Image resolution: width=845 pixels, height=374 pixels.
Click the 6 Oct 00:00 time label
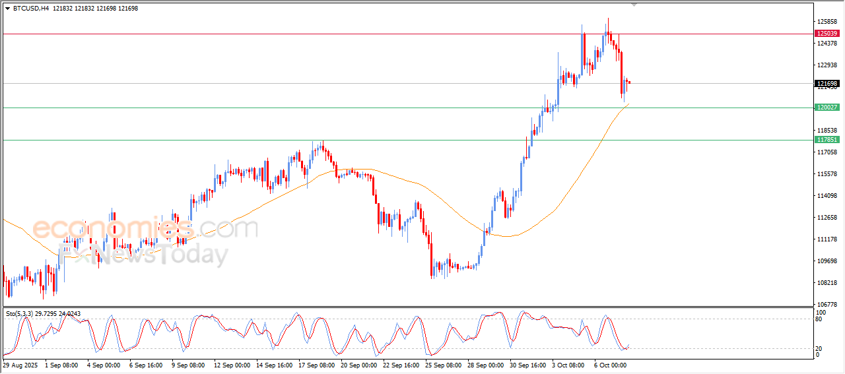point(611,364)
